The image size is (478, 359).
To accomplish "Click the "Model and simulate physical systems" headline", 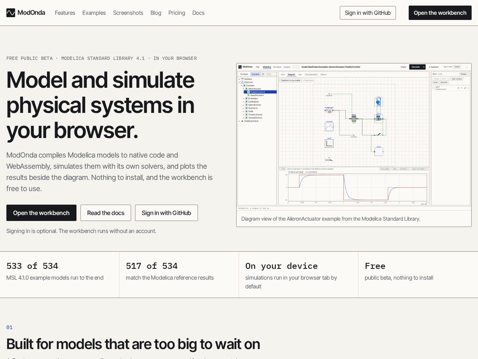I will [100, 105].
